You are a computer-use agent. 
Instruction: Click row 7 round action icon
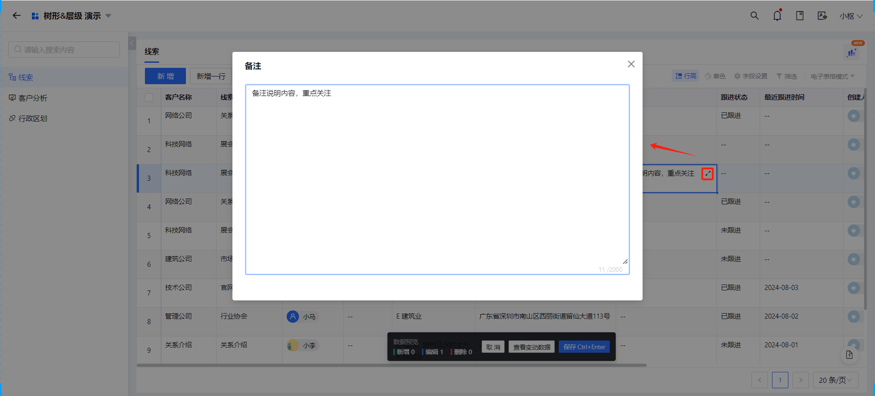pyautogui.click(x=854, y=288)
